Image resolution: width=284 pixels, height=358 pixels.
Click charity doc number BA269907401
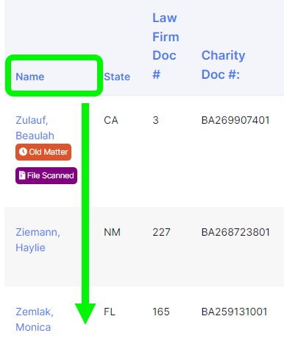[x=235, y=120]
